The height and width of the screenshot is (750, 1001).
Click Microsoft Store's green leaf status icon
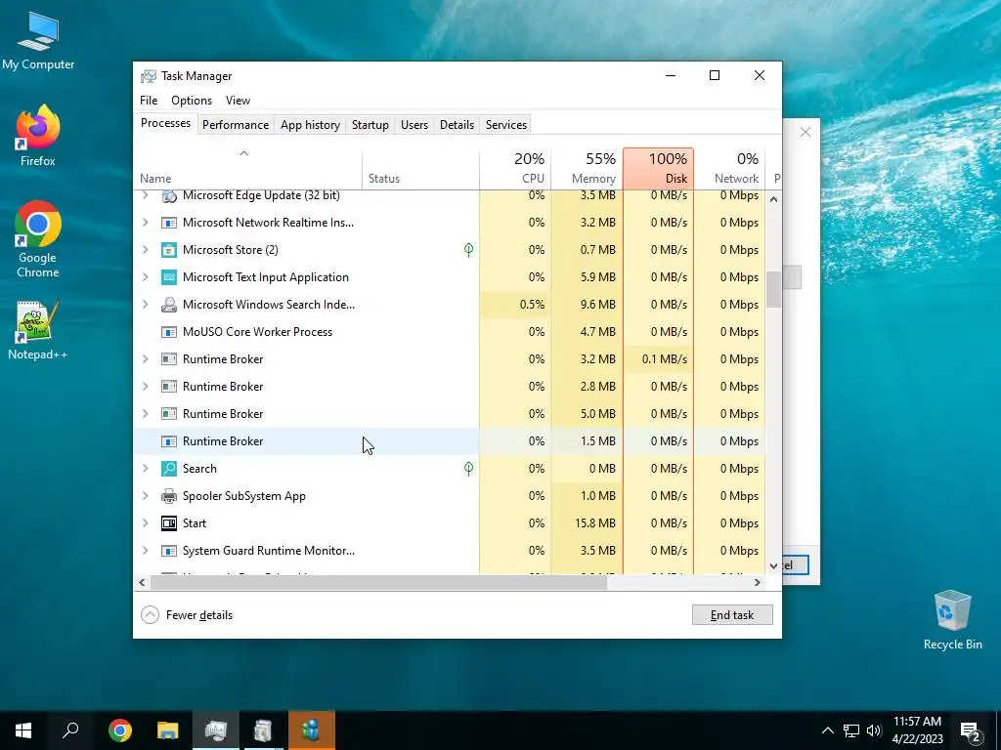point(468,250)
